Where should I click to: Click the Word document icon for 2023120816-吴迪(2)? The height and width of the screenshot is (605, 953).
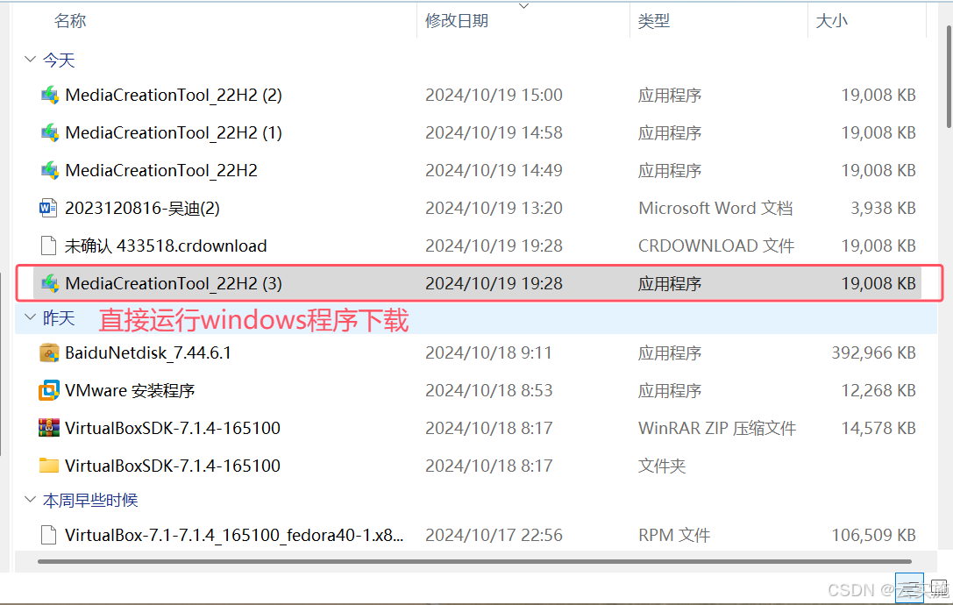pos(48,208)
